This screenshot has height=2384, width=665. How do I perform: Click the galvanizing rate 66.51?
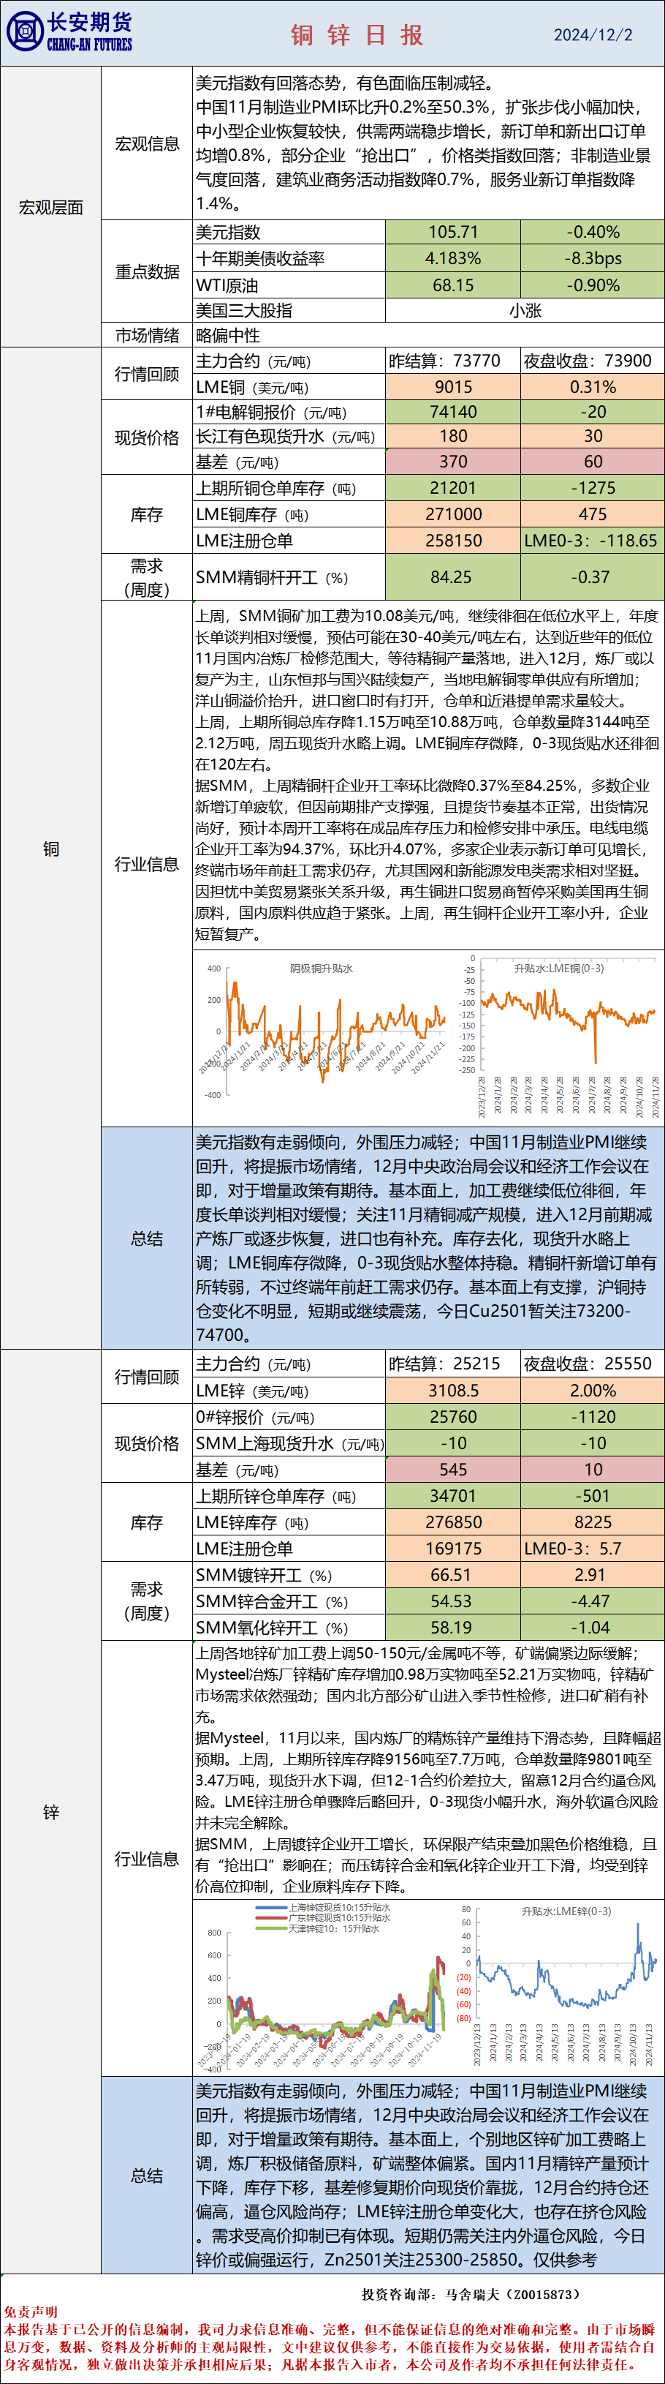(453, 1575)
